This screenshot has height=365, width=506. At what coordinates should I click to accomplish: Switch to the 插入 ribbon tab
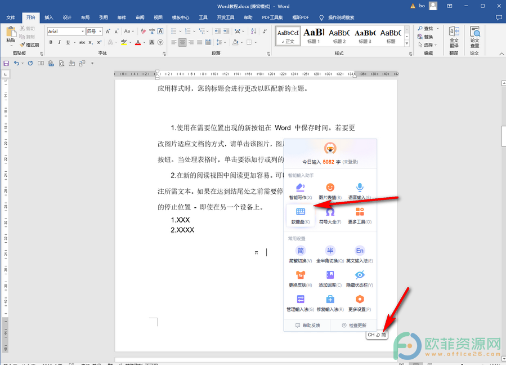[49, 17]
